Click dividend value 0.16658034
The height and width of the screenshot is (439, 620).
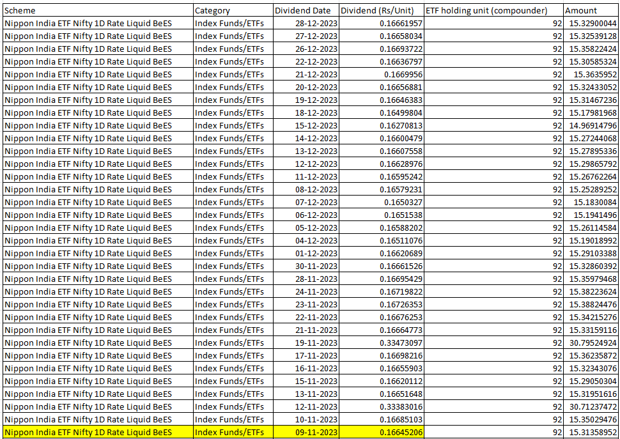(381, 36)
